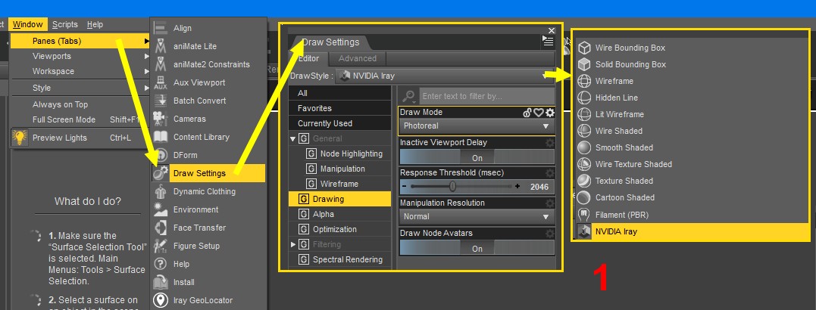Expand the Filtering tree group
816x310 pixels.
[x=293, y=244]
